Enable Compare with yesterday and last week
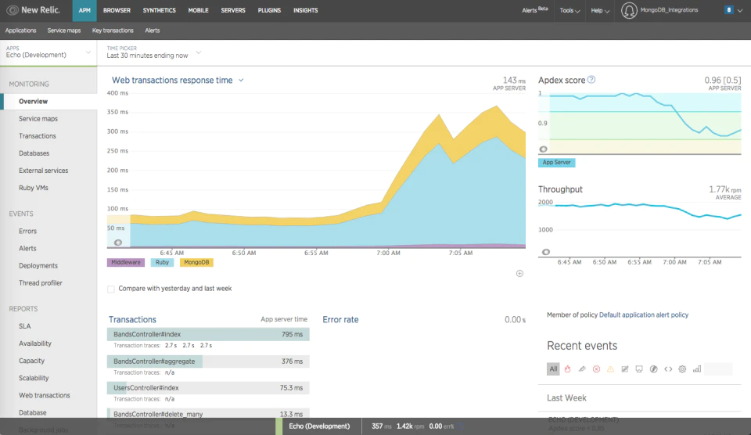The width and height of the screenshot is (751, 435). [111, 289]
